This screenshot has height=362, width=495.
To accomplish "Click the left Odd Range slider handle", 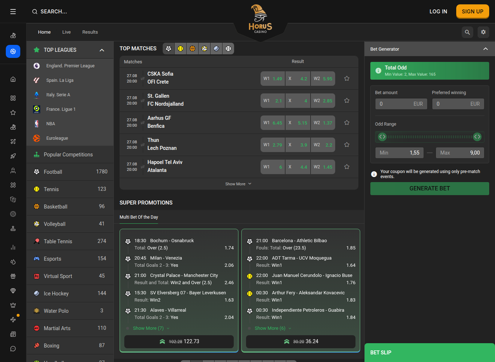I will pos(382,136).
